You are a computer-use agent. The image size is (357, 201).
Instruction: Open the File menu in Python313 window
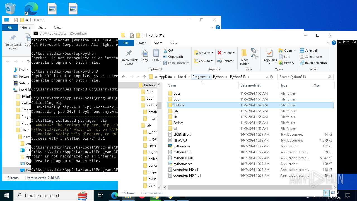coord(126,43)
